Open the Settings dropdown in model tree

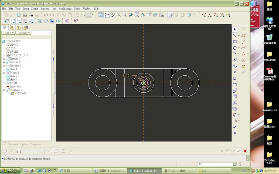tap(23, 33)
